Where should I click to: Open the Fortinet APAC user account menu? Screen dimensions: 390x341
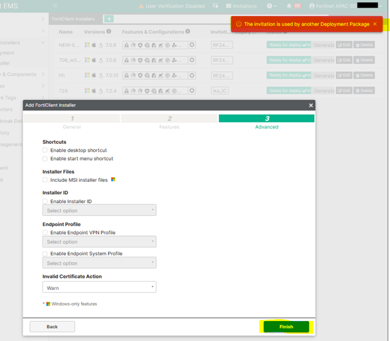[x=345, y=6]
